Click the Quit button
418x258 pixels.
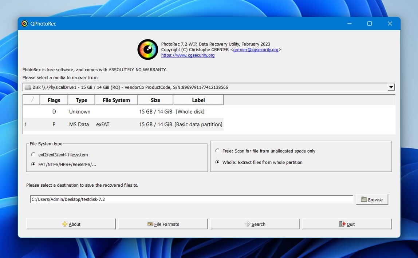coord(347,224)
